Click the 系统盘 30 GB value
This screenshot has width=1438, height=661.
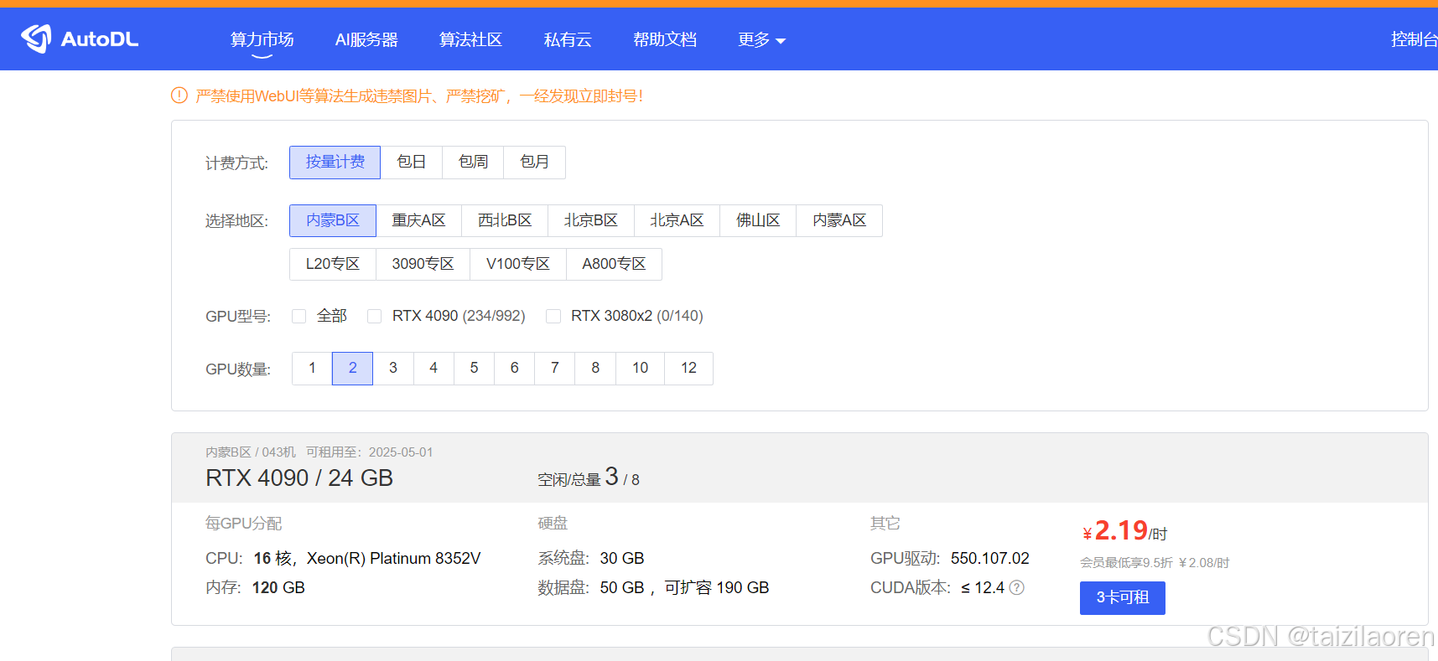tap(622, 558)
